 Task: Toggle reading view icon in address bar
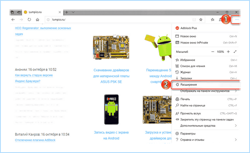[x=194, y=20]
